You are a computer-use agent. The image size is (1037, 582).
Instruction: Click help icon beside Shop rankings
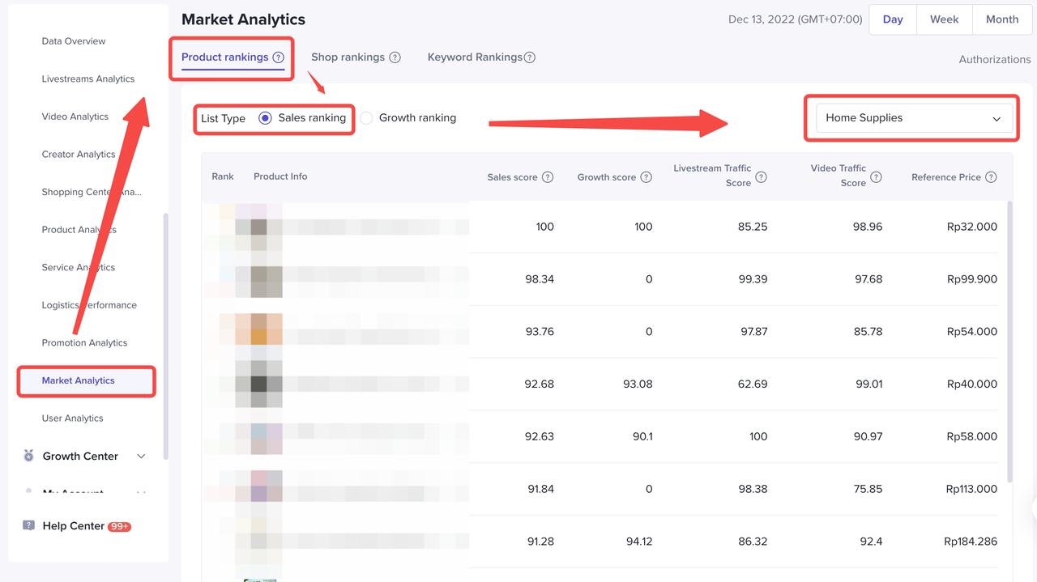click(395, 57)
